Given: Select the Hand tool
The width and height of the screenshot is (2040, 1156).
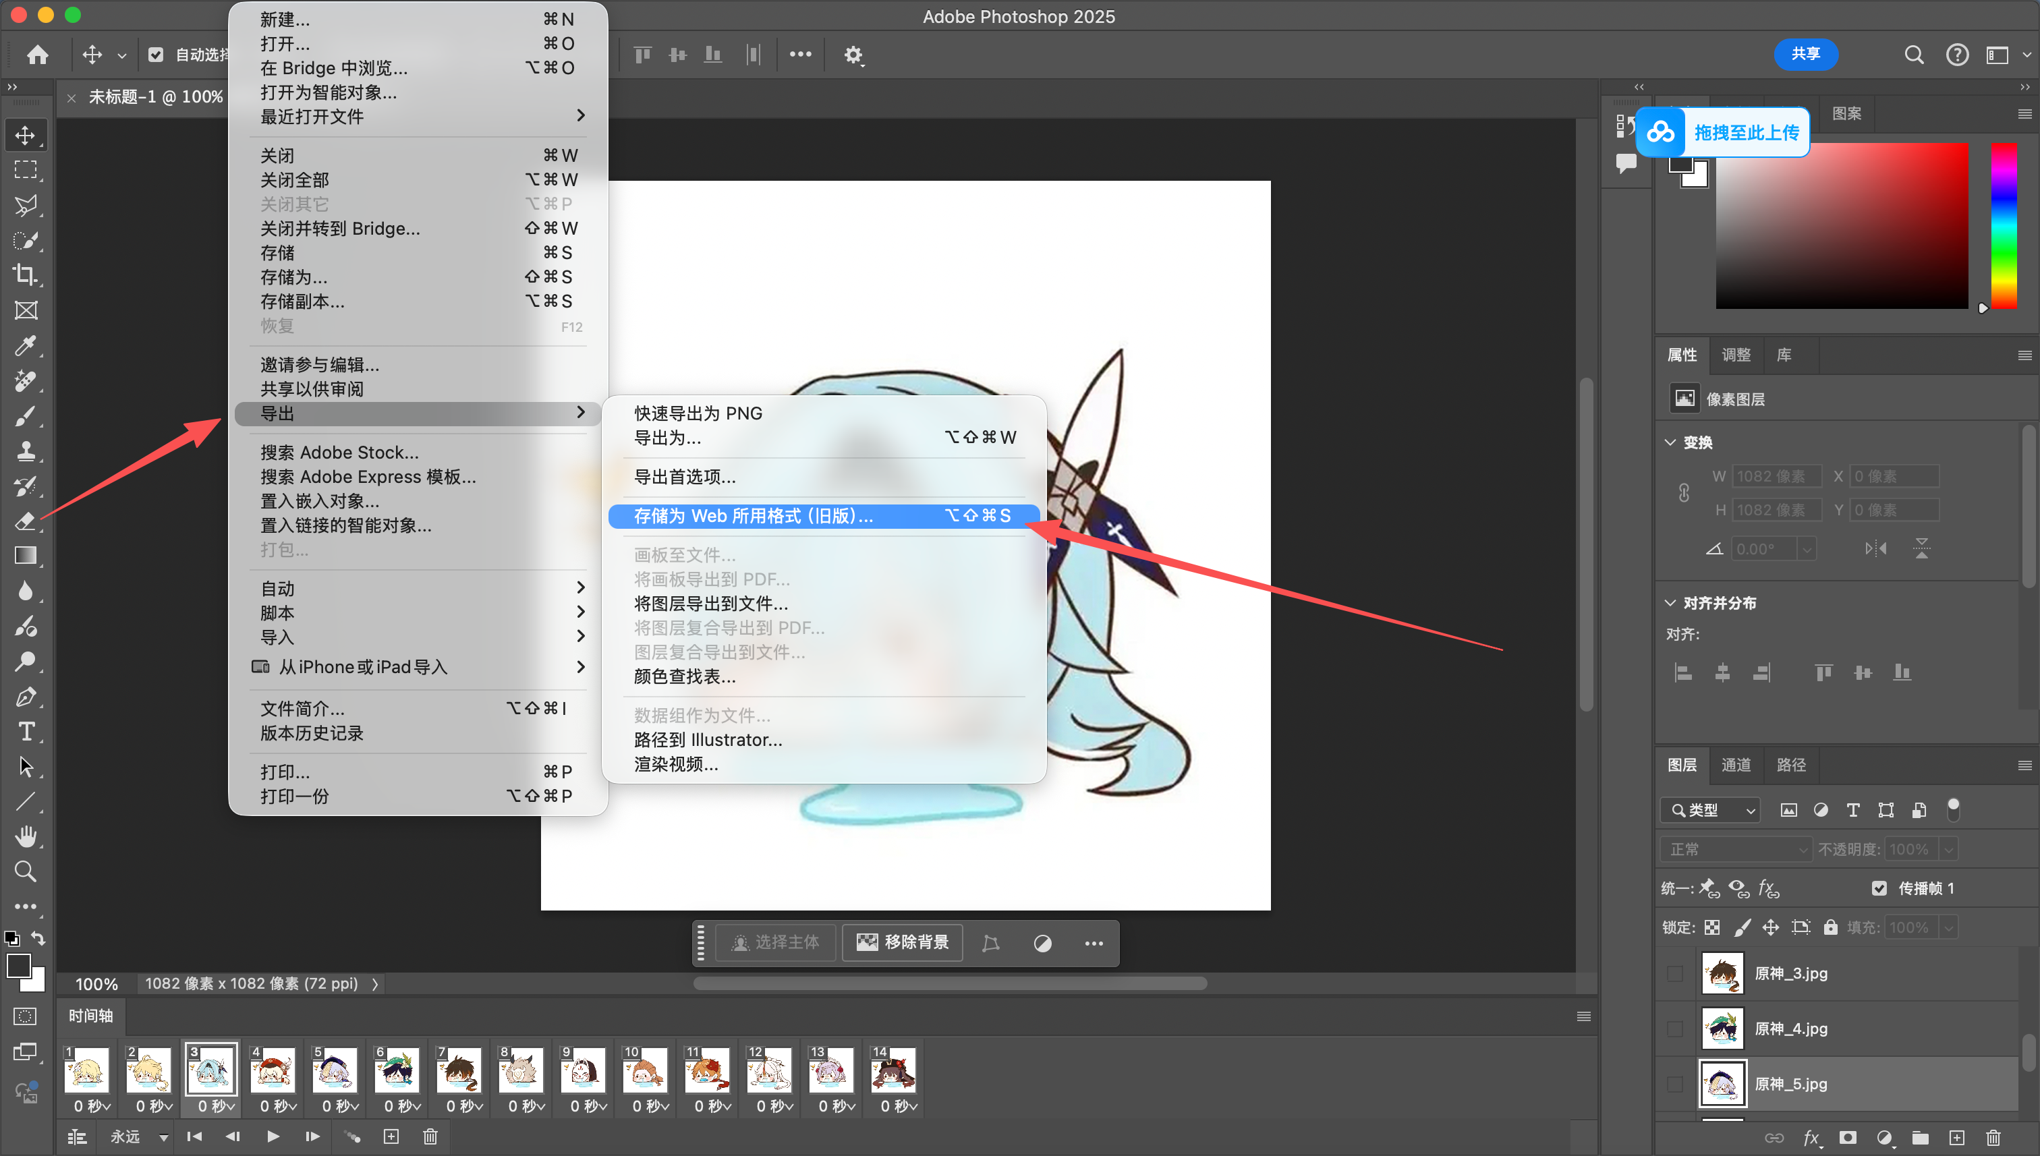Looking at the screenshot, I should [x=26, y=836].
